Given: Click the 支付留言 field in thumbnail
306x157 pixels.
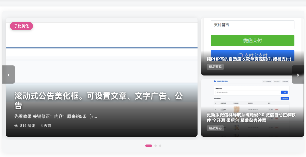Looking at the screenshot, I should click(253, 25).
